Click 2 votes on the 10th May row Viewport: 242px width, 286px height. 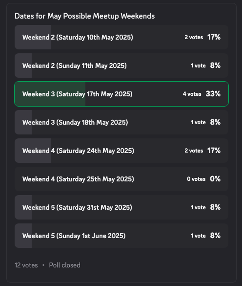pyautogui.click(x=194, y=37)
